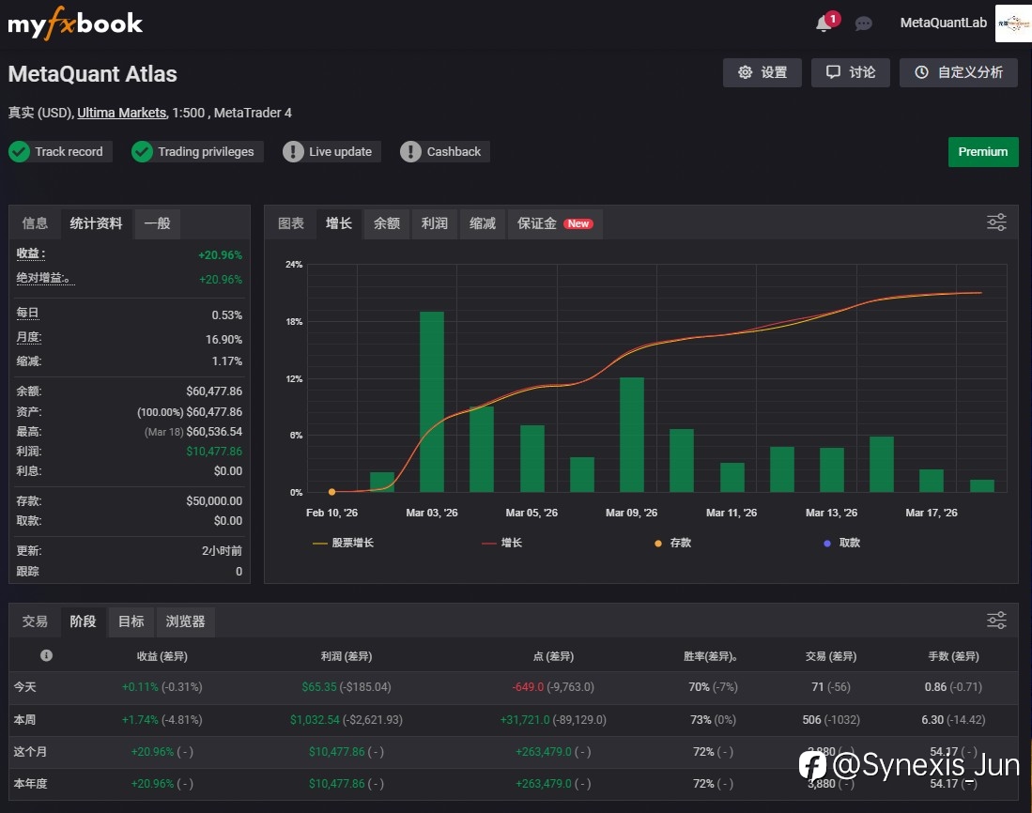Click the 绝对增益 absolute gain label

pyautogui.click(x=45, y=278)
